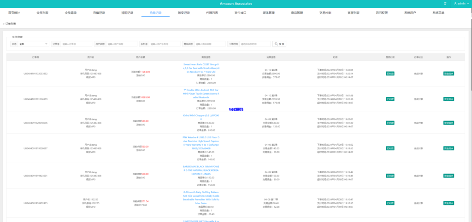Click the 抢单信息 column header

pyautogui.click(x=271, y=57)
